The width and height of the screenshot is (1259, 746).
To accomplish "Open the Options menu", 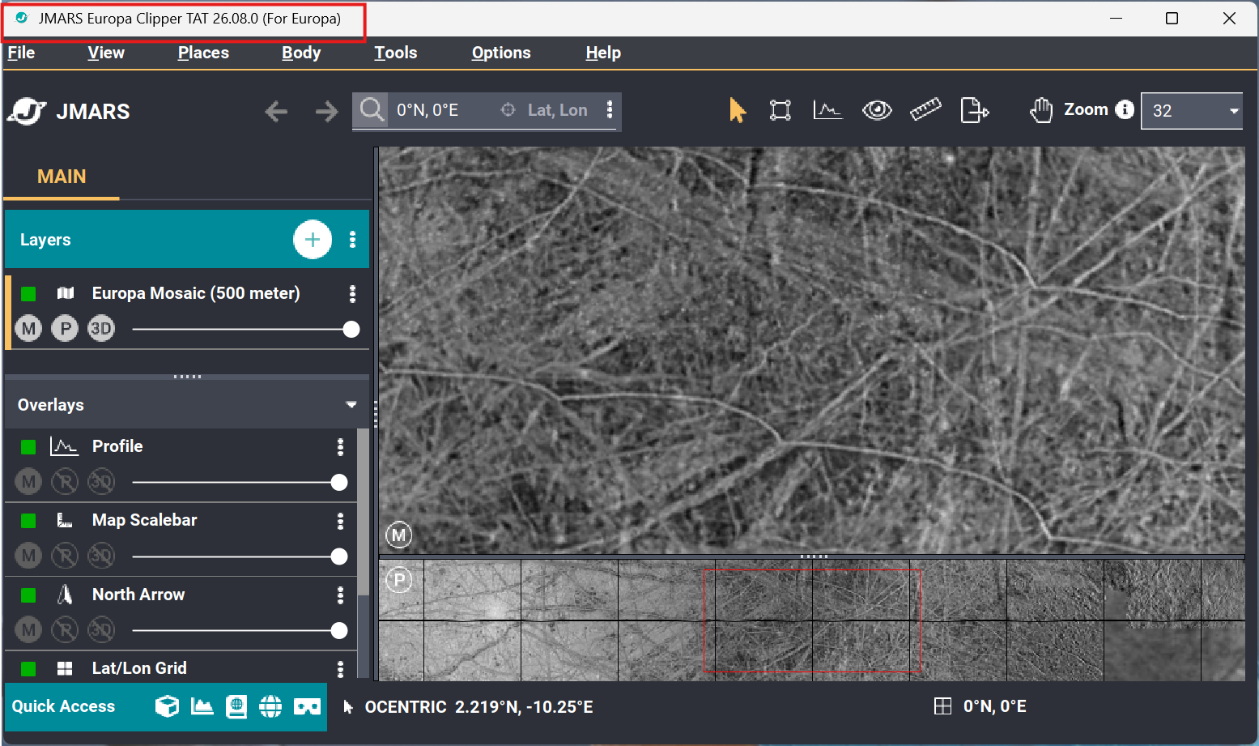I will 501,53.
